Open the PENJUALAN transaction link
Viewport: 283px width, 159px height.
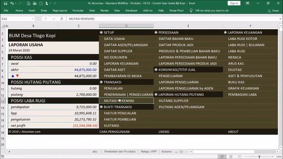[x=113, y=88]
